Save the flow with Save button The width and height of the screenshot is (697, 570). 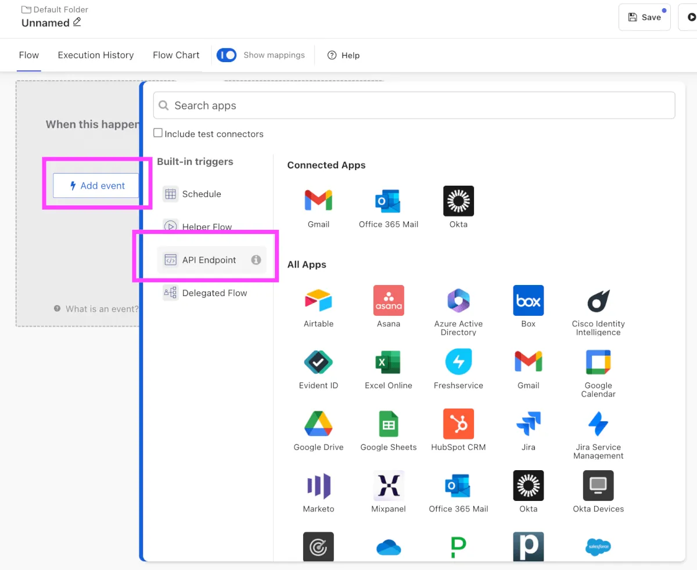click(644, 17)
